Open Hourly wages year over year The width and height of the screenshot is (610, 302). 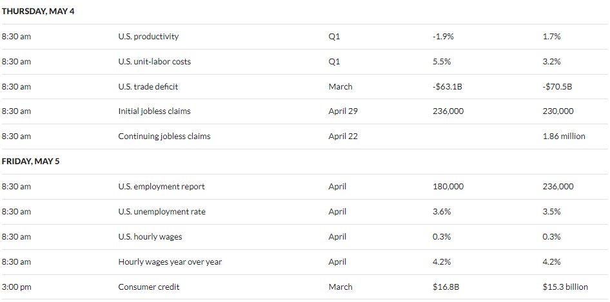point(170,262)
